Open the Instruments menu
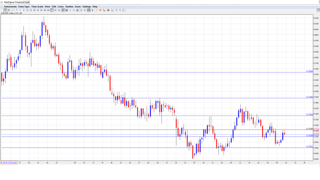Image resolution: width=320 pixels, height=180 pixels. click(x=11, y=7)
